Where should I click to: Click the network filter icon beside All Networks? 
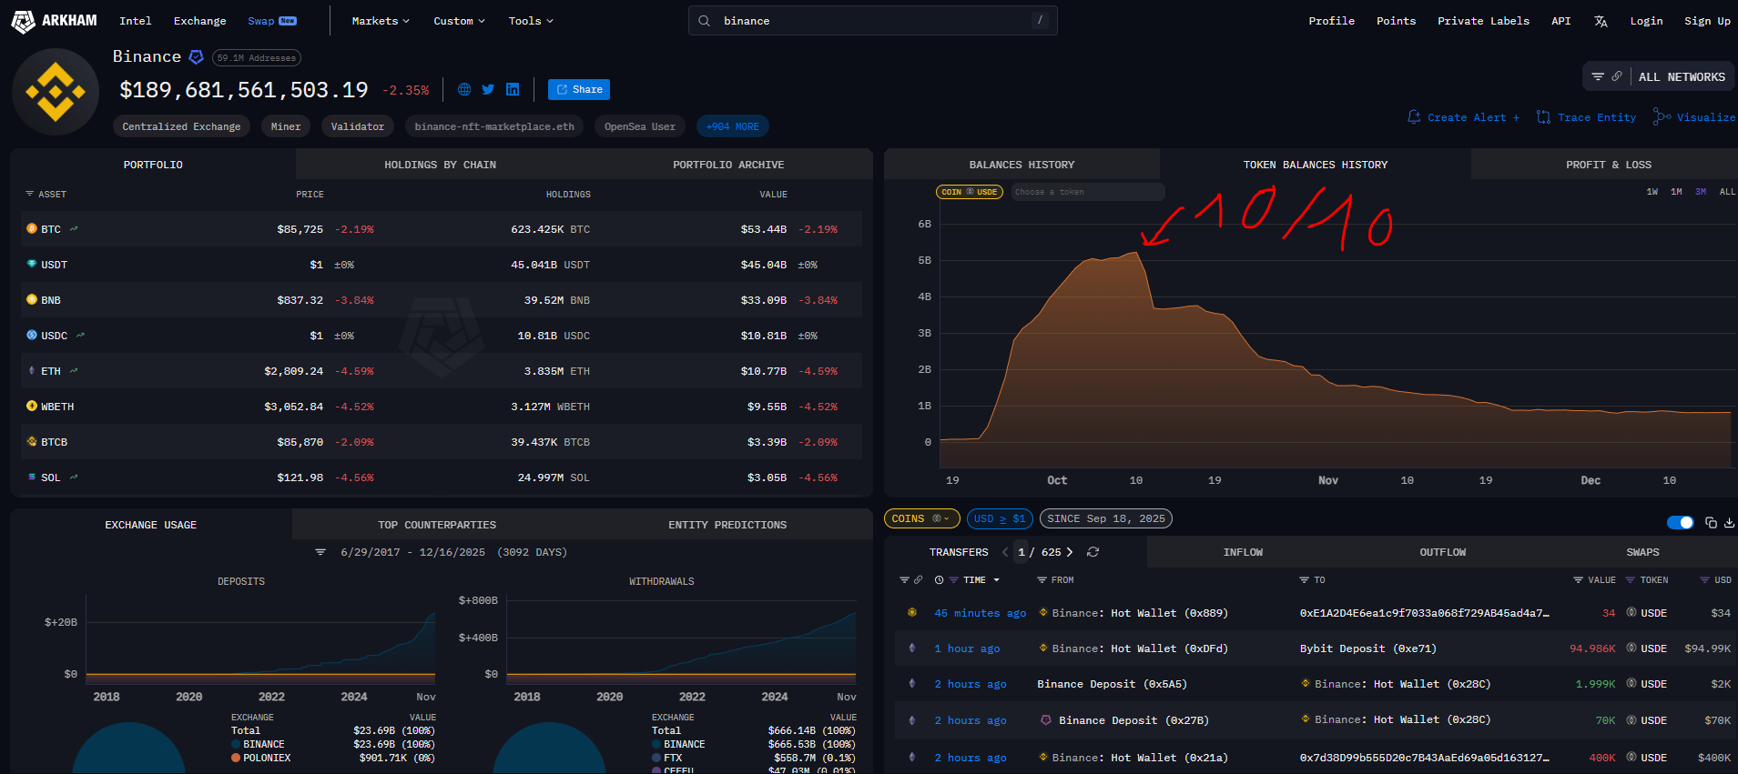[x=1598, y=76]
